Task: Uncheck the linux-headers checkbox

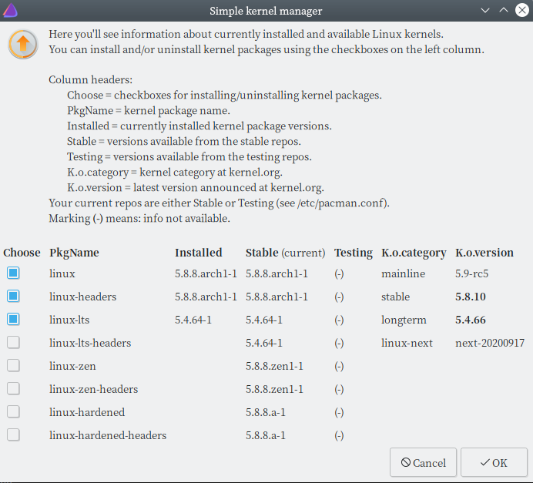Action: point(13,297)
